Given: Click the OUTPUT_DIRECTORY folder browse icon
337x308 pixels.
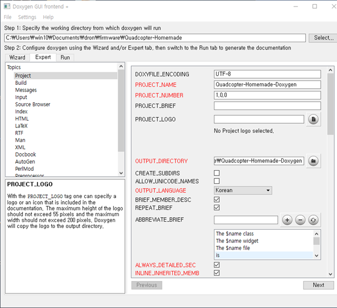Looking at the screenshot, I should [x=313, y=161].
